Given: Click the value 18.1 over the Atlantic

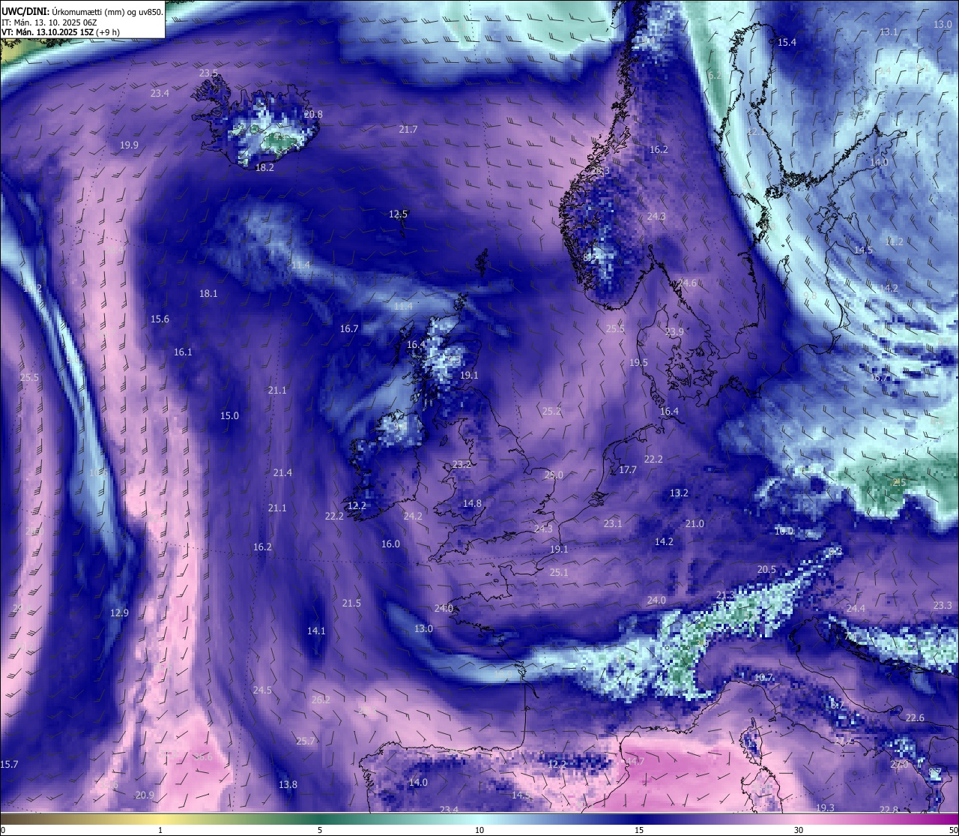Looking at the screenshot, I should click(x=208, y=294).
